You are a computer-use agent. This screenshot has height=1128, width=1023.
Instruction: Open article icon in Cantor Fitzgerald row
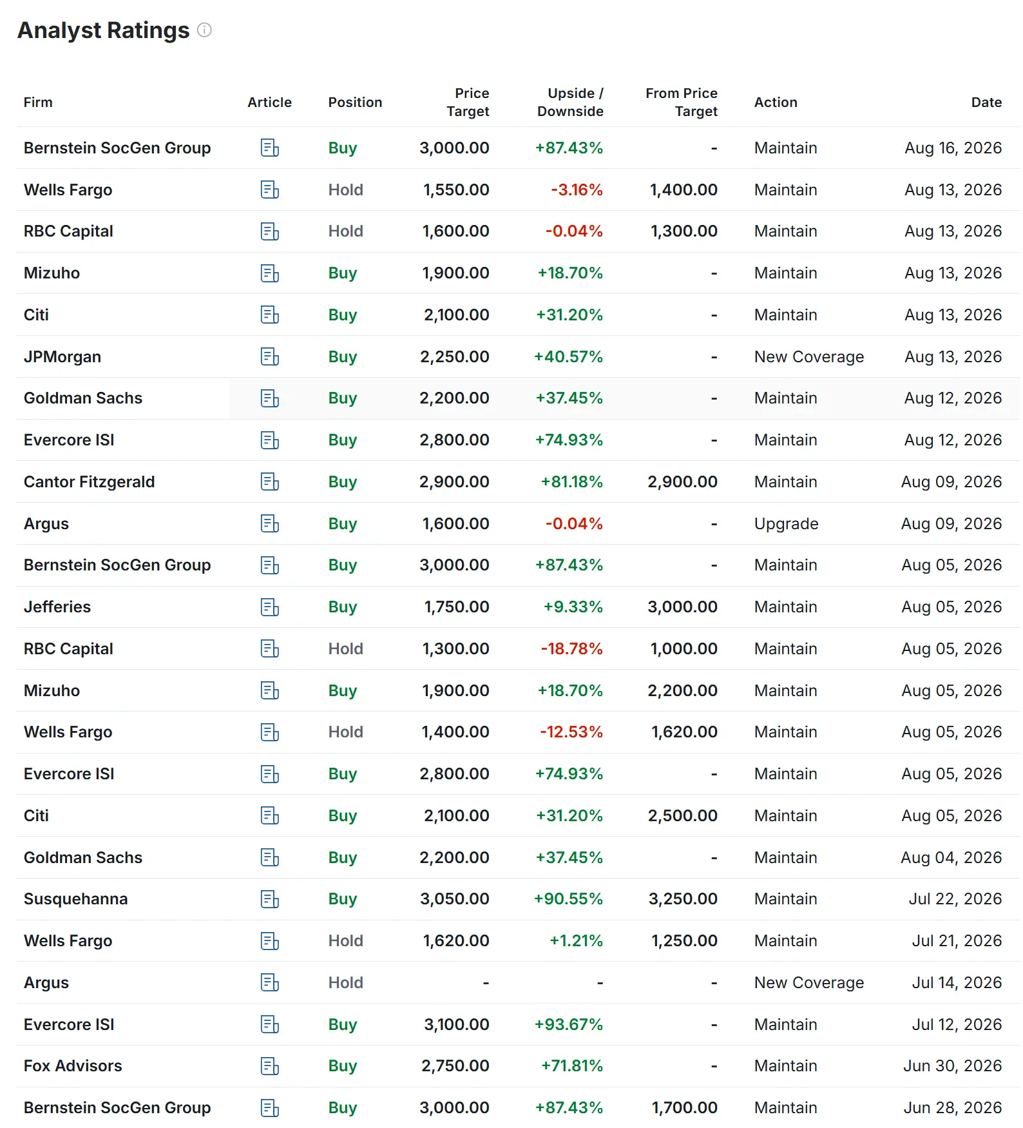pos(269,481)
